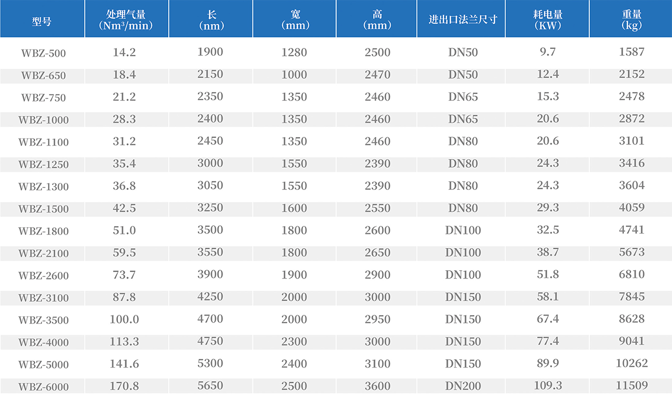The width and height of the screenshot is (672, 394).
Task: Click the WBZ-3500 model name
Action: (43, 320)
